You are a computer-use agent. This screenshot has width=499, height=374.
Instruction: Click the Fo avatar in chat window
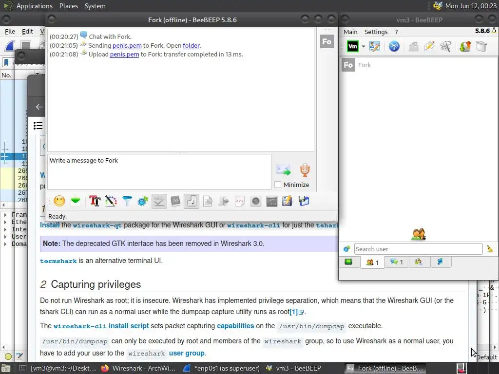pos(327,42)
